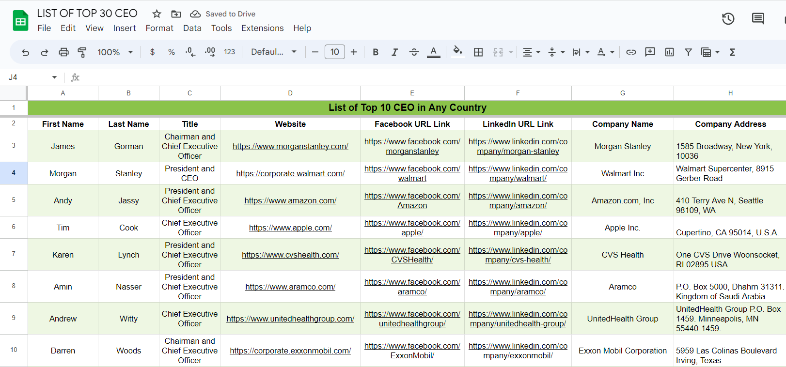Insert a comment from toolbar
The image size is (786, 367).
(x=650, y=52)
